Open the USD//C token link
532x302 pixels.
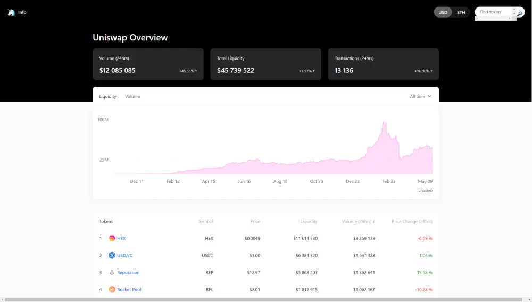point(125,255)
